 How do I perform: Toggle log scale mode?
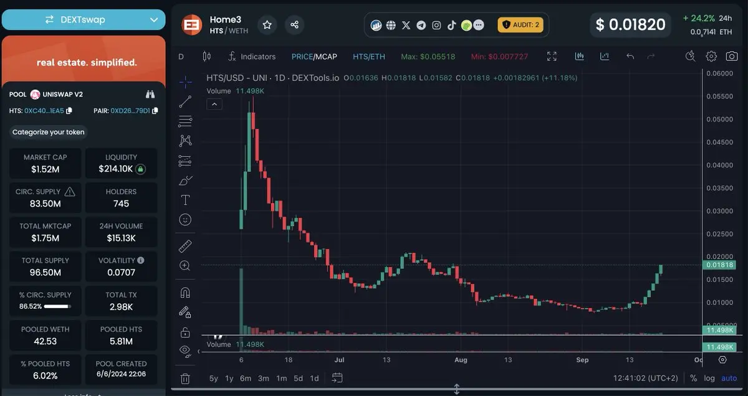(x=709, y=378)
